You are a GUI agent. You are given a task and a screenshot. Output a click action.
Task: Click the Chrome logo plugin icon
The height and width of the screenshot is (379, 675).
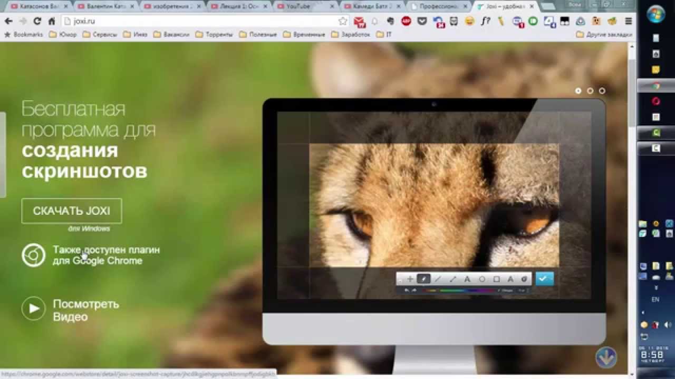33,255
